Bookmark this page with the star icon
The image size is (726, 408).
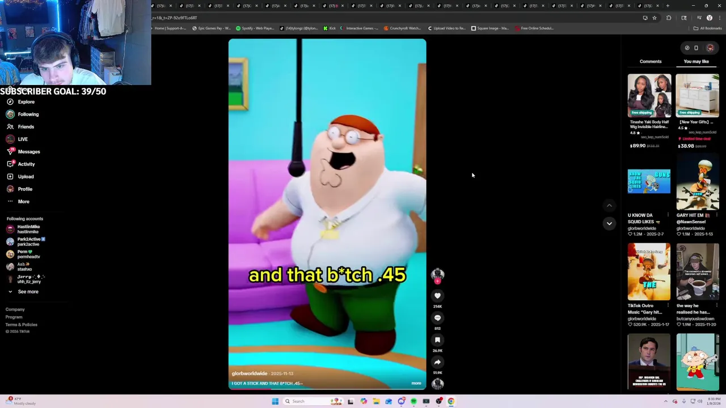click(x=655, y=18)
